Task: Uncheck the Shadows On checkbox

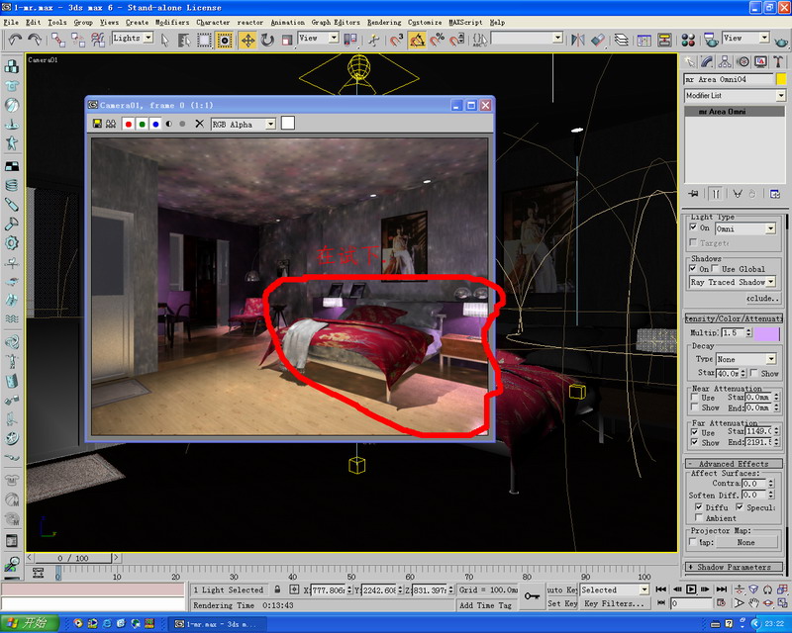Action: tap(694, 268)
